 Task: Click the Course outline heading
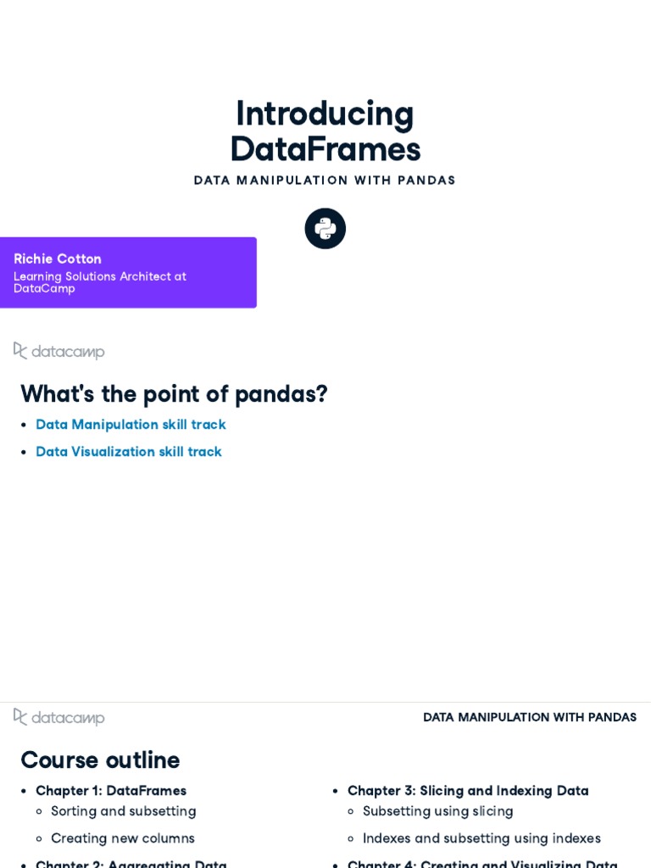(x=100, y=760)
